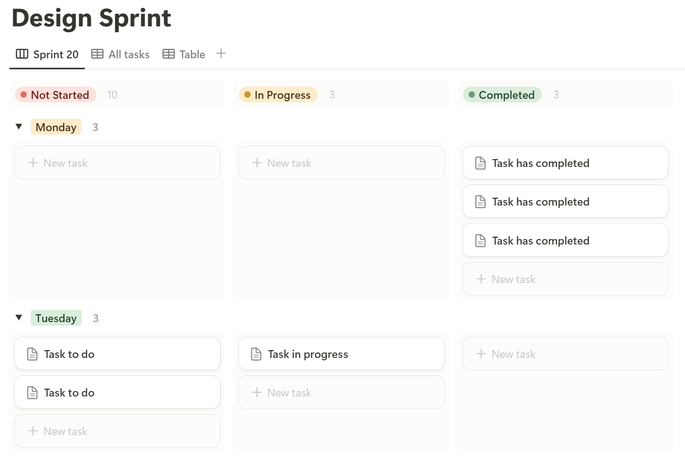Click the board icon beside Sprint 20
Viewport: 685px width, 456px height.
point(22,54)
